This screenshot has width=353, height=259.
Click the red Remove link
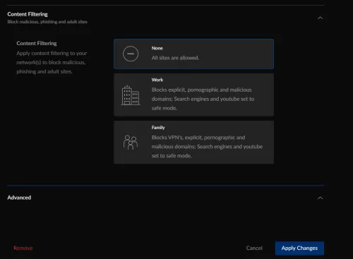(x=23, y=248)
